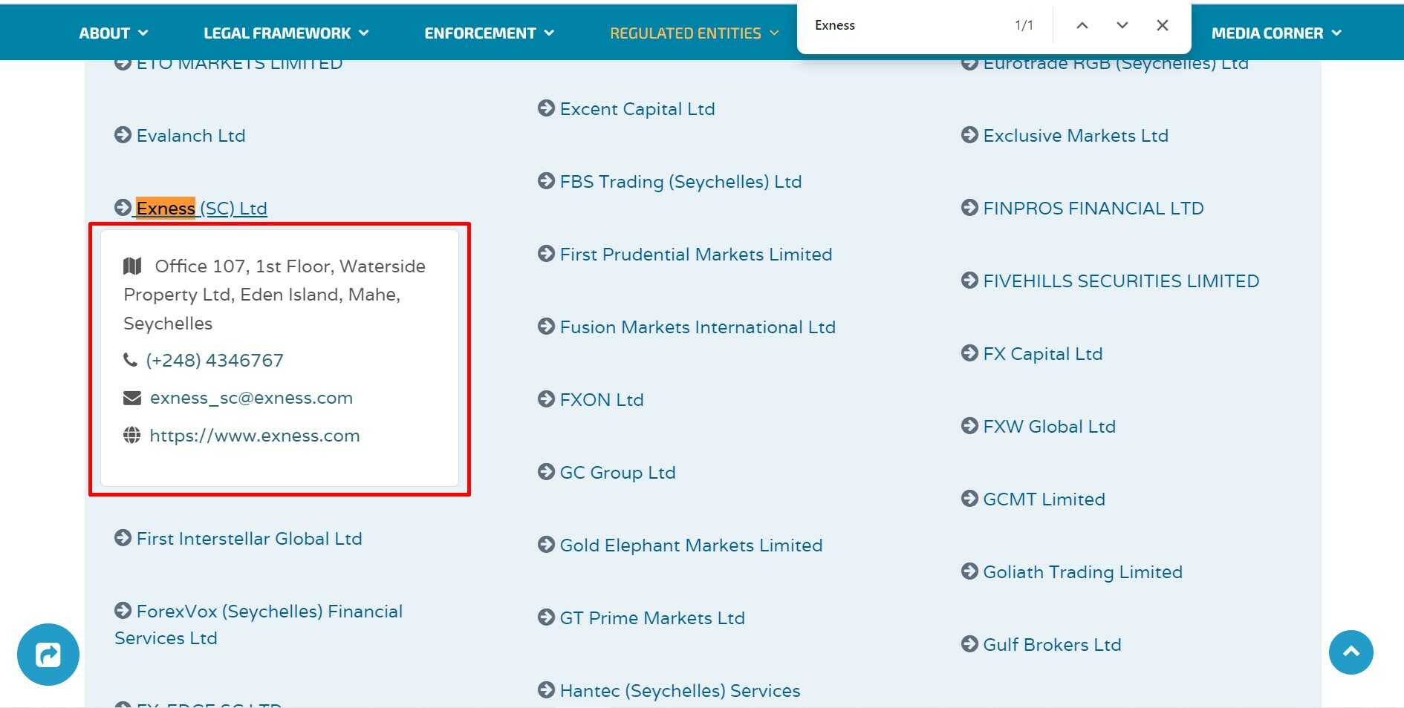Expand Gold Elephant Markets Limited entry
The width and height of the screenshot is (1404, 708).
691,545
